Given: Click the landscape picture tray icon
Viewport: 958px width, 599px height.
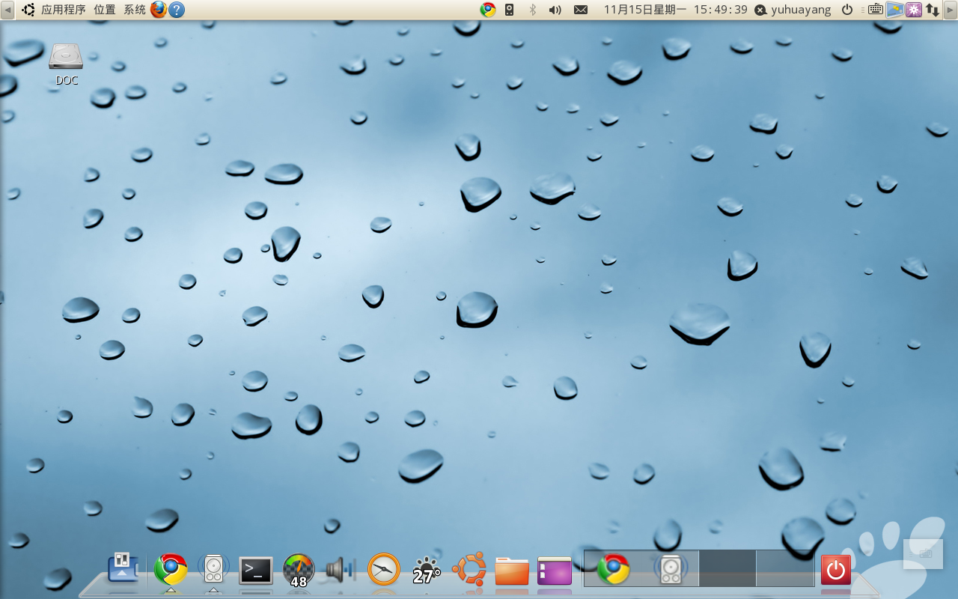Looking at the screenshot, I should (x=895, y=10).
